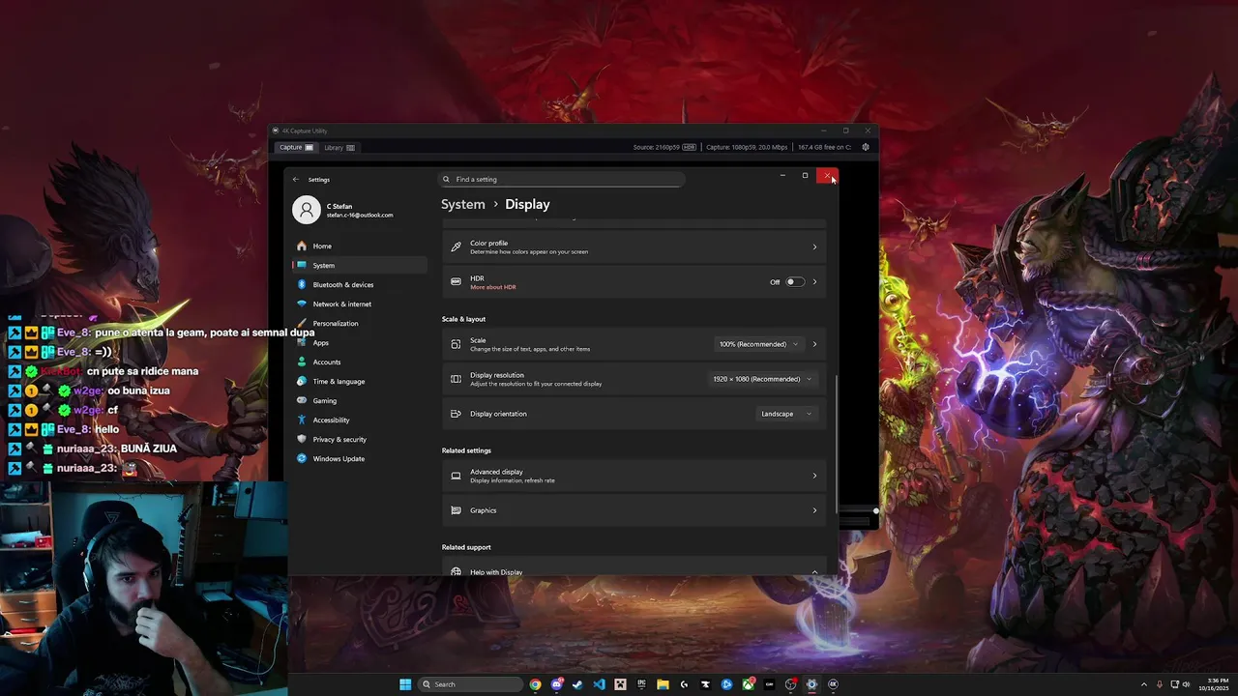Open custom Scale options via chevron
The width and height of the screenshot is (1238, 696).
814,344
